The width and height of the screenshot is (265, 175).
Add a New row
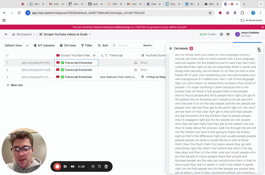(x=15, y=85)
